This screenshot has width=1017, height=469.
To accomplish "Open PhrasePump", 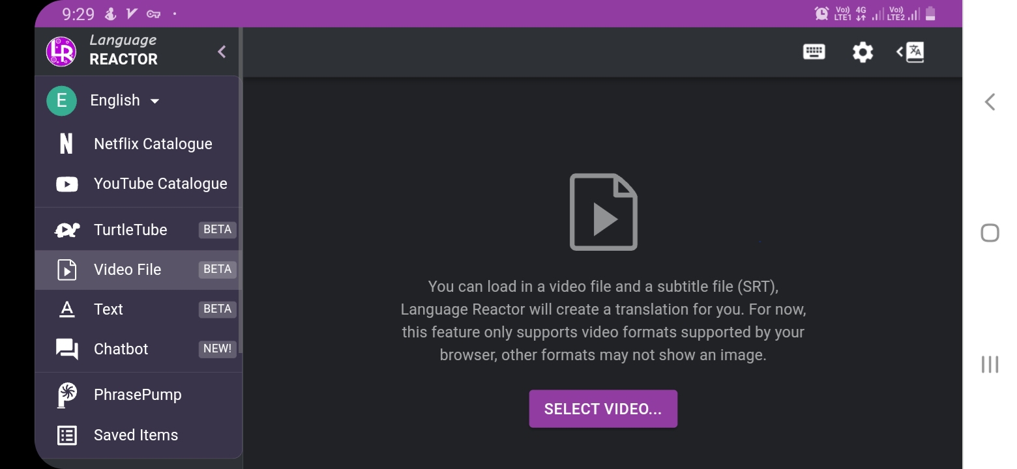I will [x=138, y=395].
